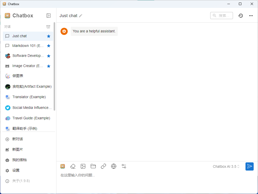Screen dimensions: 258x194
Task: Click the image-plus icon beside 新图片
Action: (7, 150)
